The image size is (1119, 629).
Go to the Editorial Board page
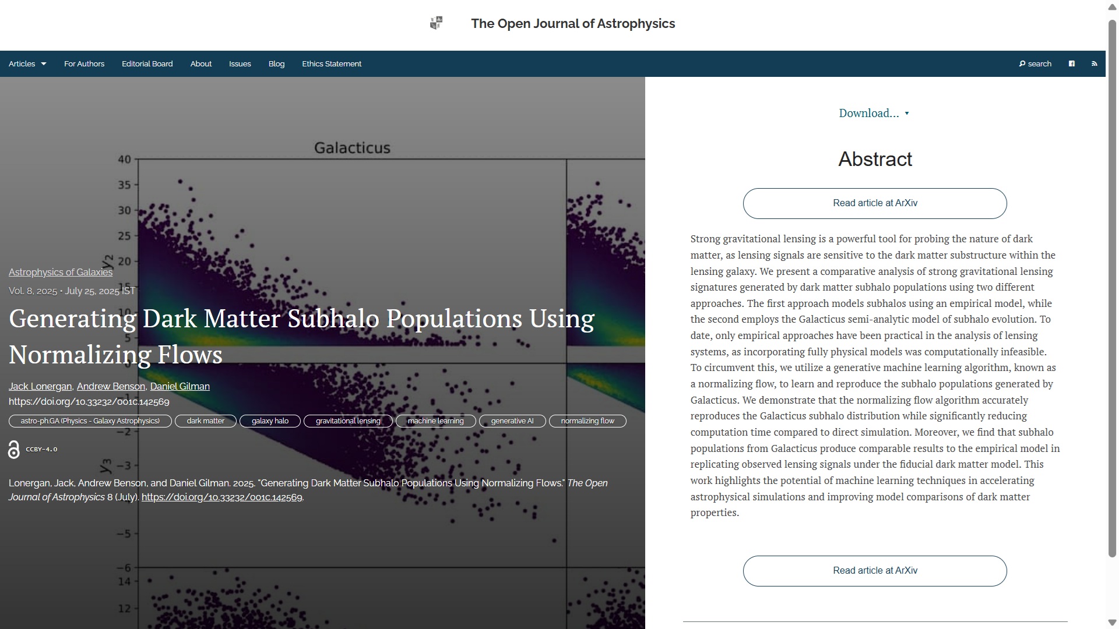[x=147, y=64]
